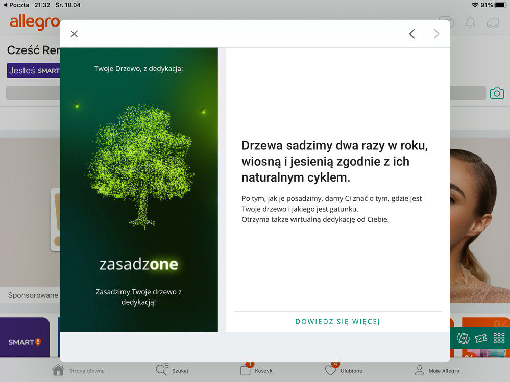Go to next slide with right chevron
This screenshot has width=510, height=382.
[436, 34]
